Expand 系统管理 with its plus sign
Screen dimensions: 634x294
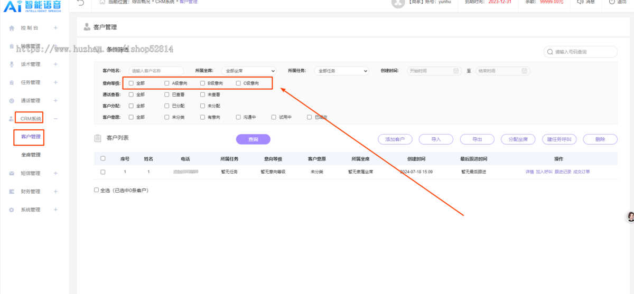pyautogui.click(x=55, y=210)
